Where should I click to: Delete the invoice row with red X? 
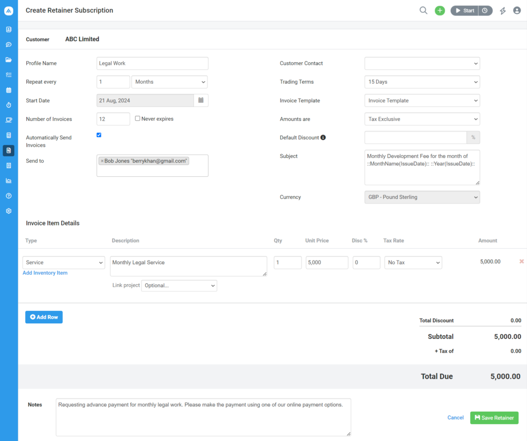point(522,261)
